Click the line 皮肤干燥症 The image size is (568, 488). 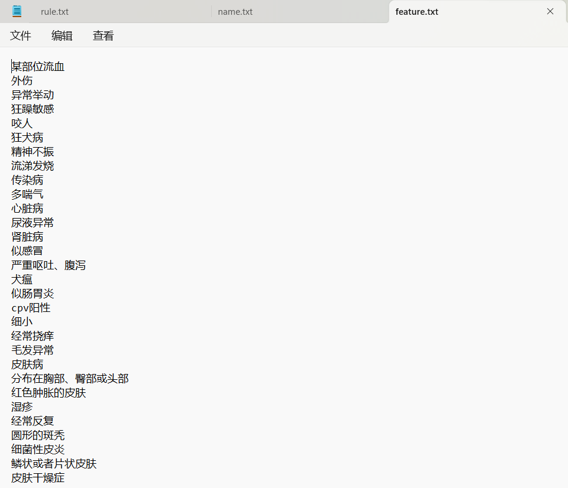(x=38, y=478)
